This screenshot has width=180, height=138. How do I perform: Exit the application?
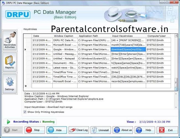click(x=167, y=130)
